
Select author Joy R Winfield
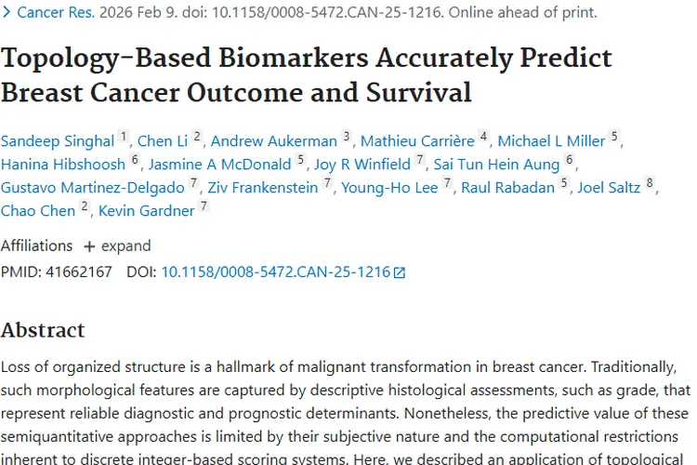362,165
